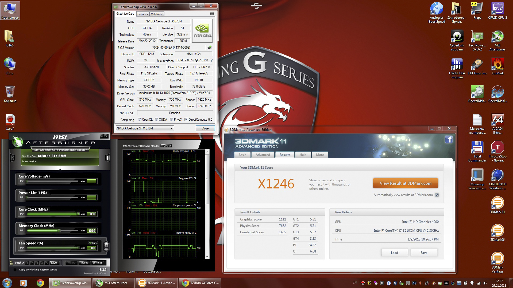513x288 pixels.
Task: Switch to the Validation tab in GPU-Z
Action: point(157,14)
